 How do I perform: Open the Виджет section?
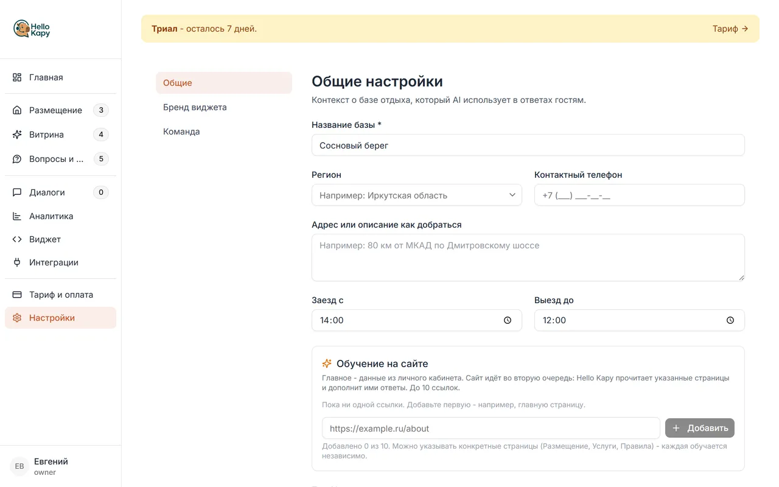60,239
